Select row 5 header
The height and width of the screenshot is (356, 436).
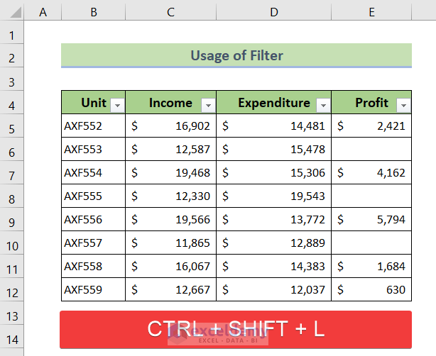coord(12,127)
